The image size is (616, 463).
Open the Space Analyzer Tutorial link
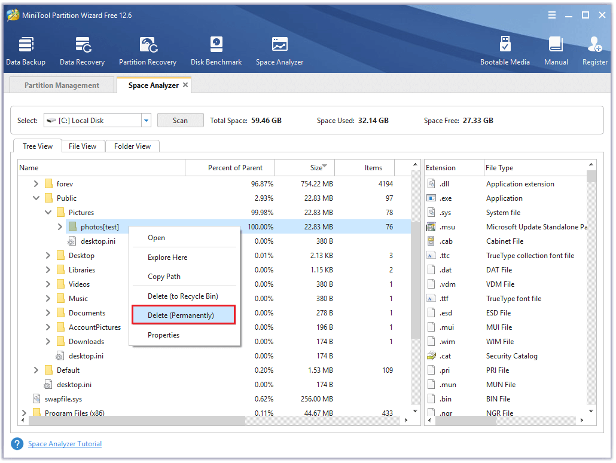point(65,444)
